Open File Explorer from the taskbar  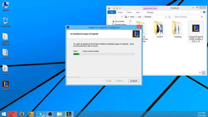59,114
